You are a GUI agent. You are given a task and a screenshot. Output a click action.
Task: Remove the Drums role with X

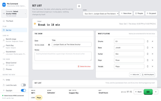point(152,41)
